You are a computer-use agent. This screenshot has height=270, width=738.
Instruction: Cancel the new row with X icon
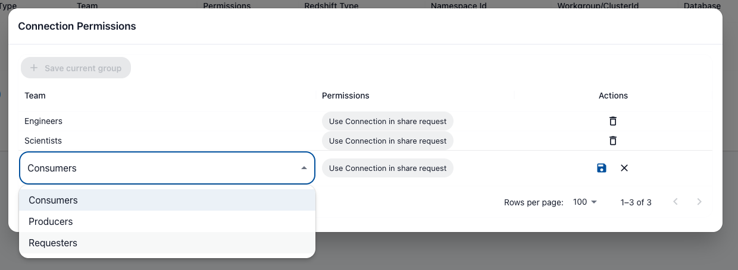coord(624,168)
